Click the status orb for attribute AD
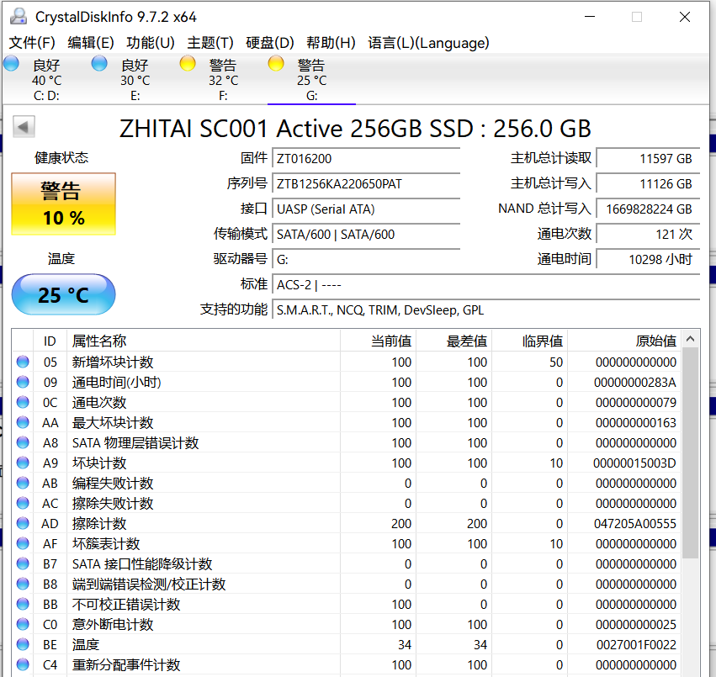The image size is (716, 677). point(23,524)
